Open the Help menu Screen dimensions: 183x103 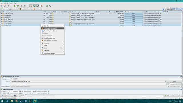15,3
